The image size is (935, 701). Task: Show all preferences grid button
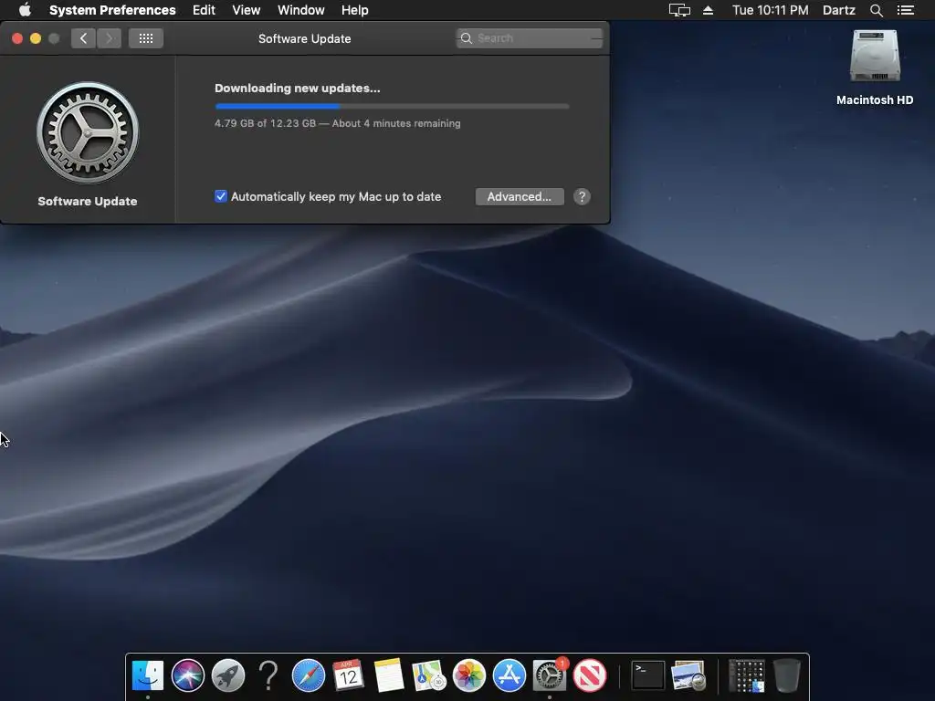coord(146,38)
